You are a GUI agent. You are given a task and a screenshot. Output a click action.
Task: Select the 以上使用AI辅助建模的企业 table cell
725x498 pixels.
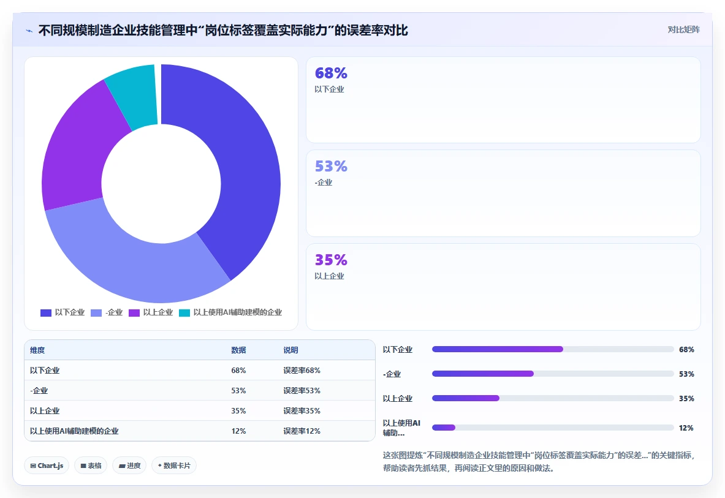tap(74, 431)
